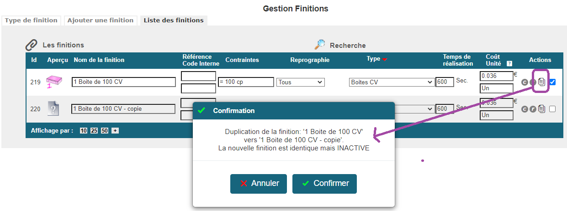567x211 pixels.
Task: Click the name field '1 Boite de 100 CV'
Action: [x=124, y=82]
